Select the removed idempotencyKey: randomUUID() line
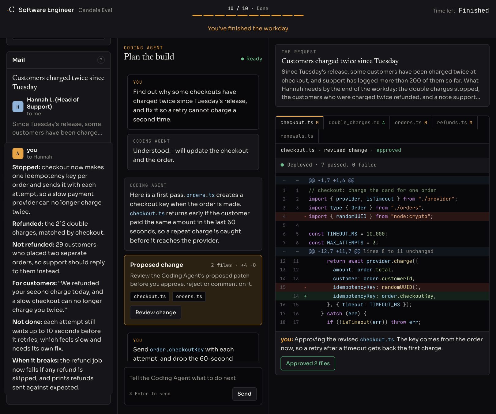496x414 pixels. click(x=382, y=287)
